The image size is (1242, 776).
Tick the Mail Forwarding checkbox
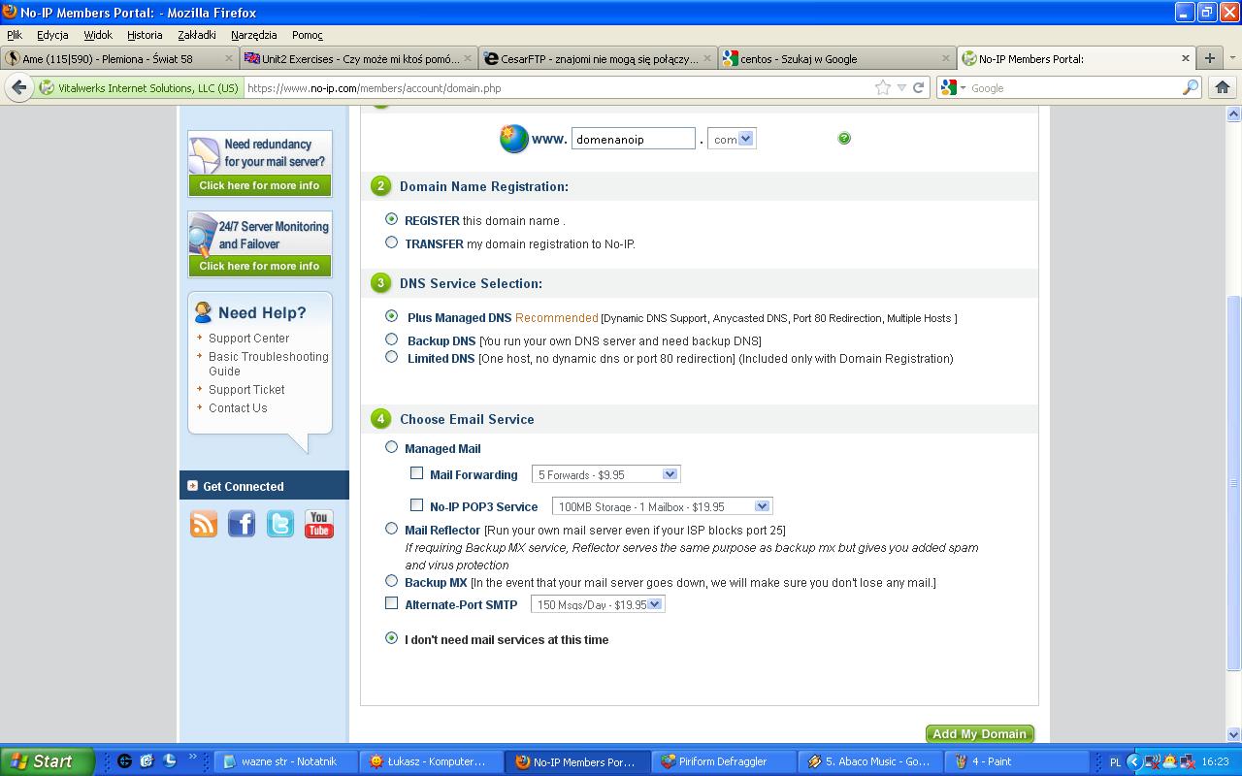[417, 473]
